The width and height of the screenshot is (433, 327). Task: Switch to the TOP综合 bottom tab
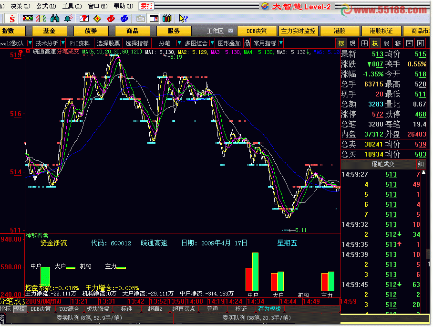69,309
